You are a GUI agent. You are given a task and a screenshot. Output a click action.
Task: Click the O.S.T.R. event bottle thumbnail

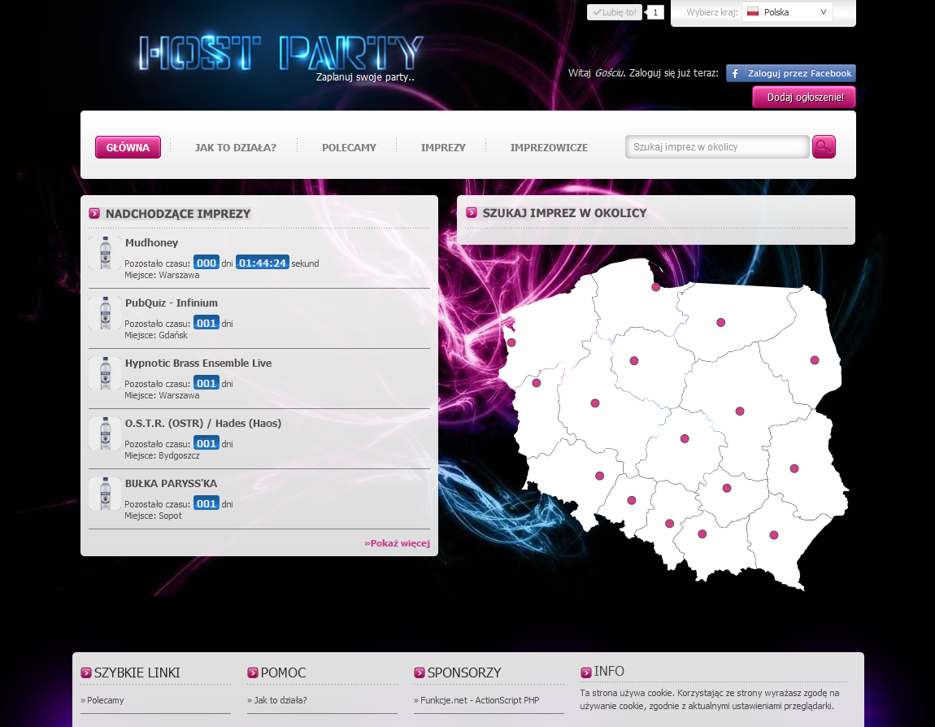[x=106, y=433]
